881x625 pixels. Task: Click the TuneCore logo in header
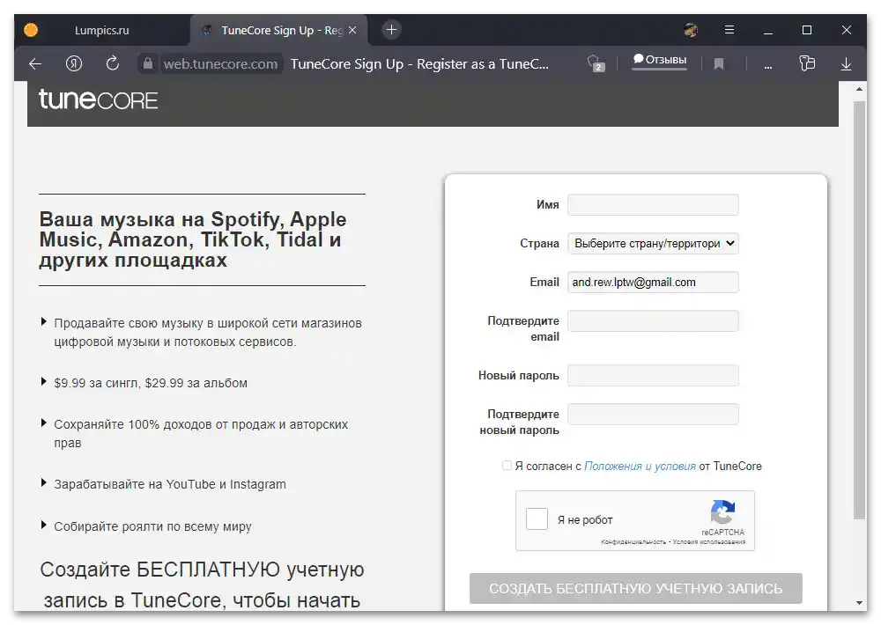99,100
